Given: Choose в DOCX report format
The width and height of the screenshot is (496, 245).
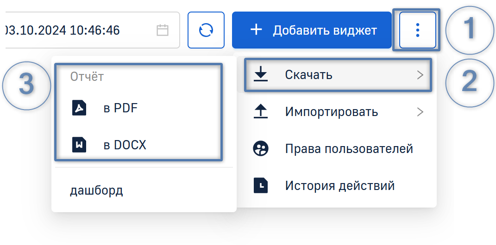Looking at the screenshot, I should [x=125, y=145].
